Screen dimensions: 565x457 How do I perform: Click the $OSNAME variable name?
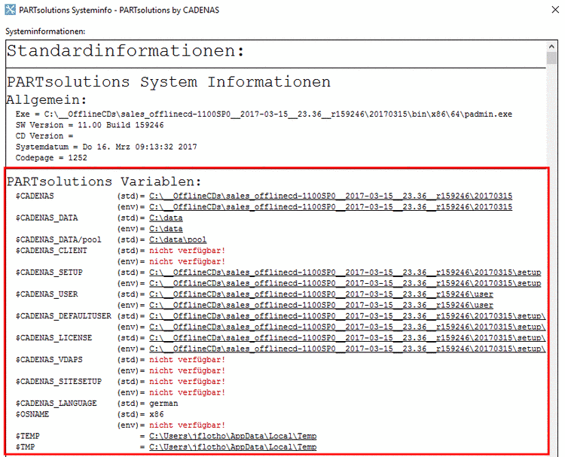[x=32, y=415]
